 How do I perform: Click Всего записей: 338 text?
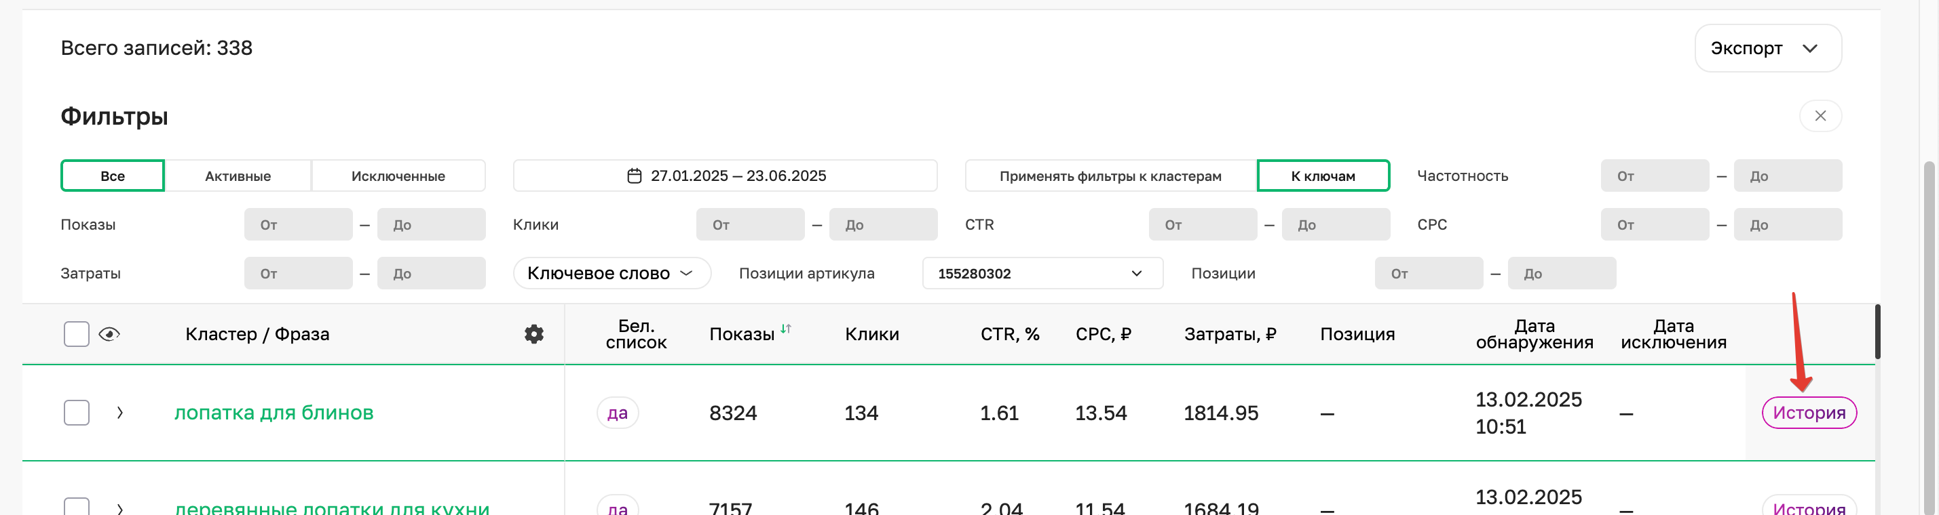(x=157, y=48)
